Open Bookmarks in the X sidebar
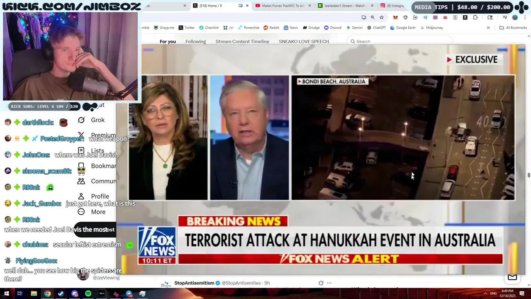531x299 pixels. pyautogui.click(x=97, y=166)
